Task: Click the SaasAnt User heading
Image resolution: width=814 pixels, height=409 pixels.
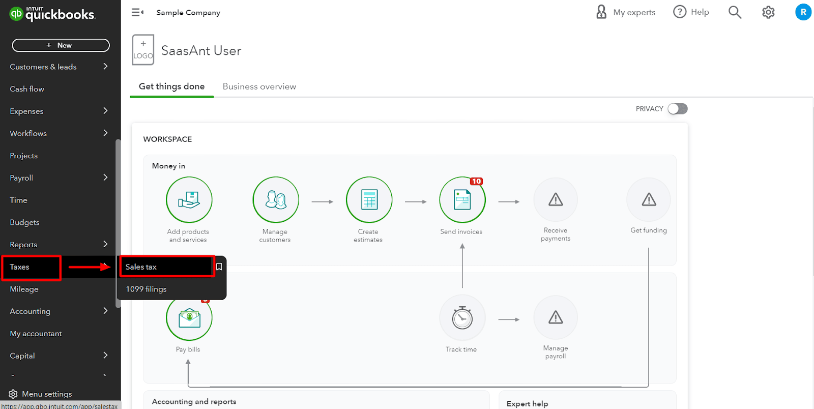Action: pyautogui.click(x=201, y=51)
